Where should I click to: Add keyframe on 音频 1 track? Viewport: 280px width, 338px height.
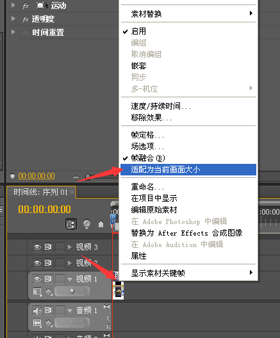pos(72,323)
